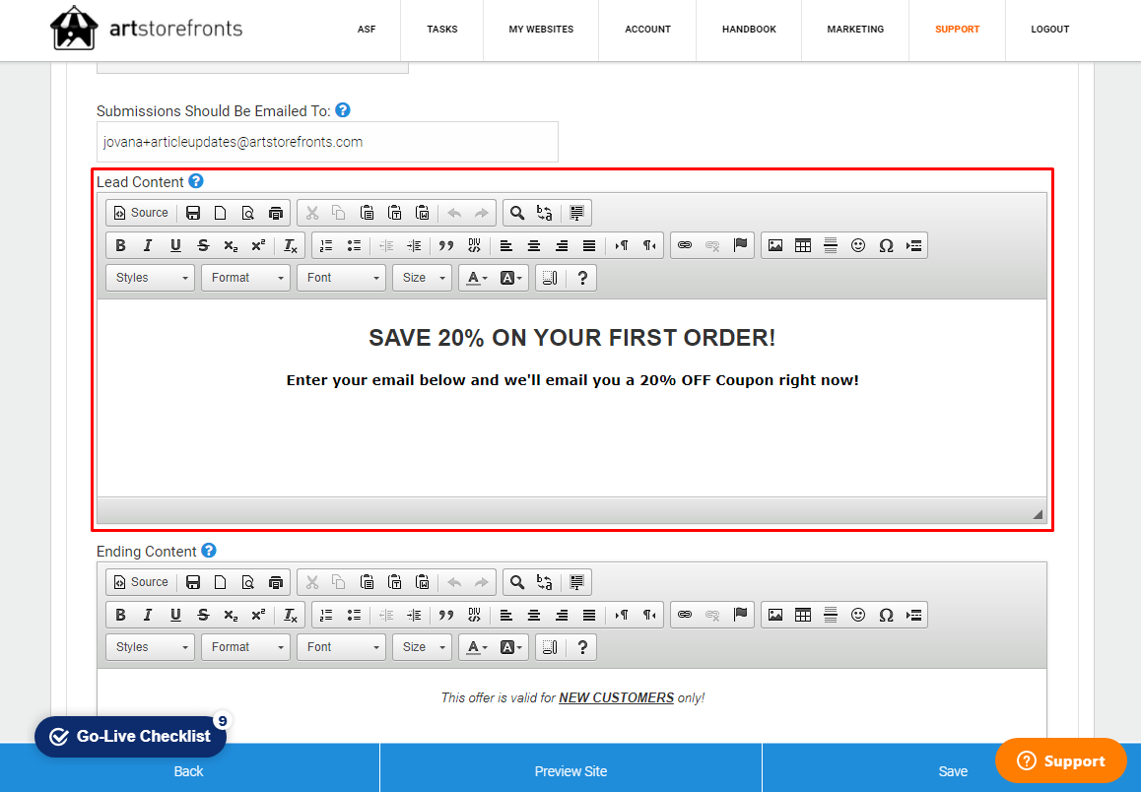The width and height of the screenshot is (1141, 792).
Task: Open Find tool in Lead Content editor
Action: (x=516, y=213)
